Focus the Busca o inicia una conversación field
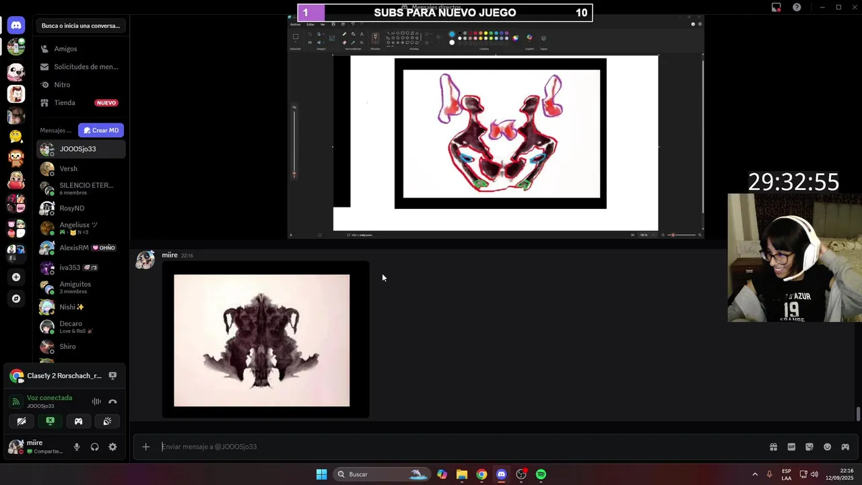 [x=81, y=26]
